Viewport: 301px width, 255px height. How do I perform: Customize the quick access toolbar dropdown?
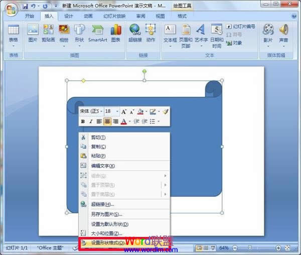point(56,7)
